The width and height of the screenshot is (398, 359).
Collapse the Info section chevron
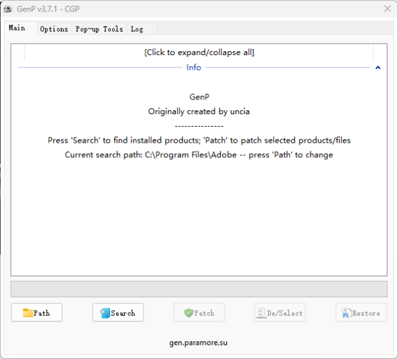coord(378,68)
